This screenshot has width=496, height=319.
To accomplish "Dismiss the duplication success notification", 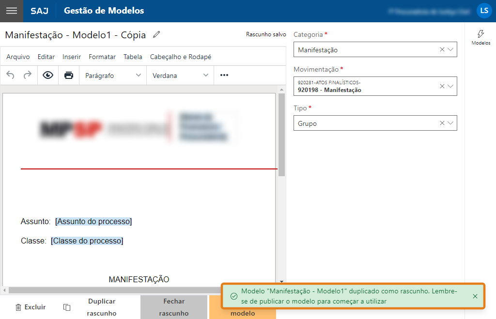I will pyautogui.click(x=474, y=295).
